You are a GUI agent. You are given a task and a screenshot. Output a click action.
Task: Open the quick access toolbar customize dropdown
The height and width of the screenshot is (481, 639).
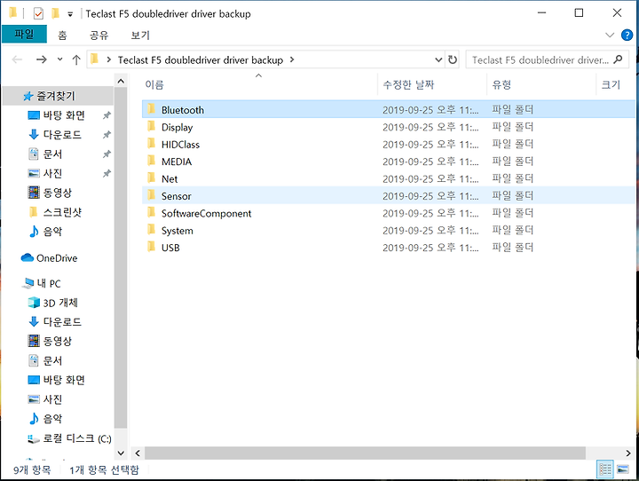point(70,15)
